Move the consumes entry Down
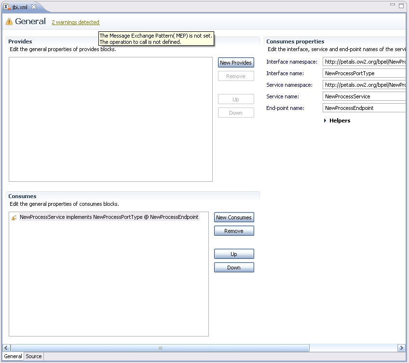The image size is (409, 363). click(x=234, y=268)
